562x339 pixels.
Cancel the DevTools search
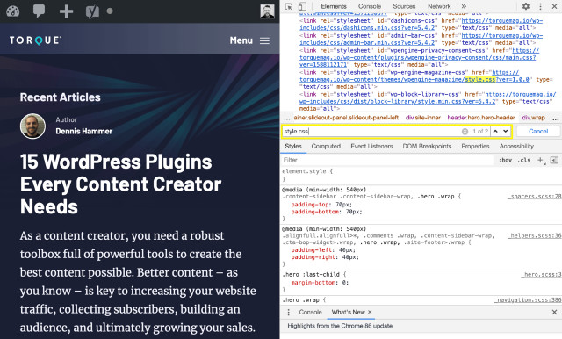[x=538, y=132]
